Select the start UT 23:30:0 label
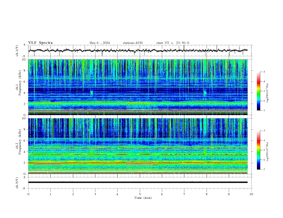Viewport: 283px width, 218px height. pyautogui.click(x=173, y=43)
